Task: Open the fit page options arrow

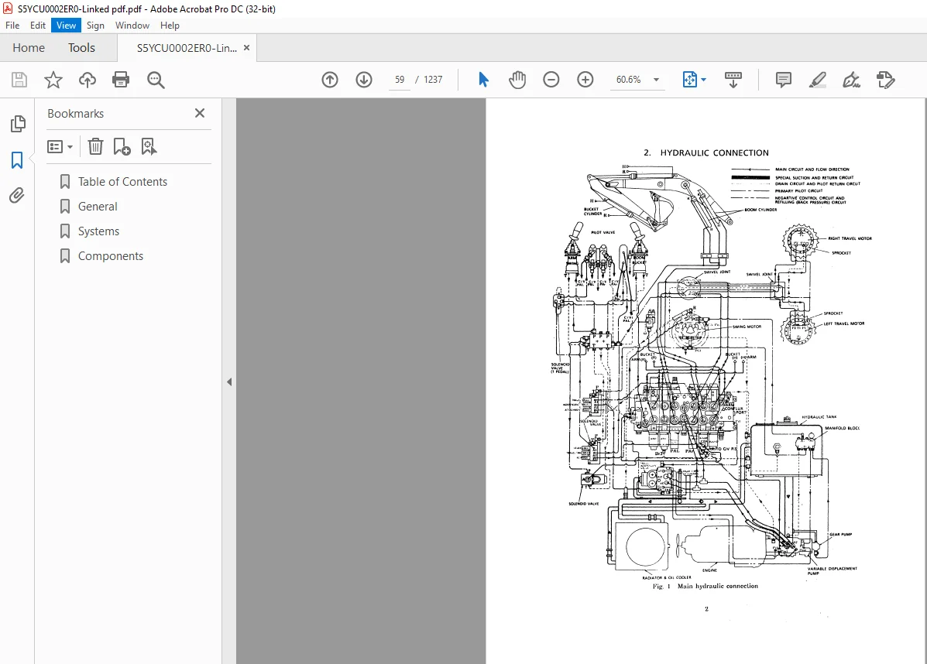Action: (703, 80)
